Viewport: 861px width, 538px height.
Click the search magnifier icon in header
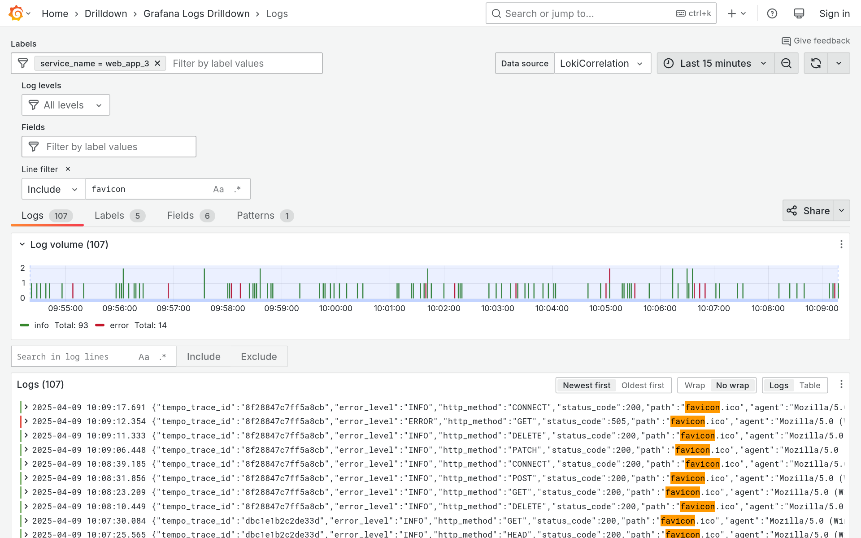click(496, 13)
